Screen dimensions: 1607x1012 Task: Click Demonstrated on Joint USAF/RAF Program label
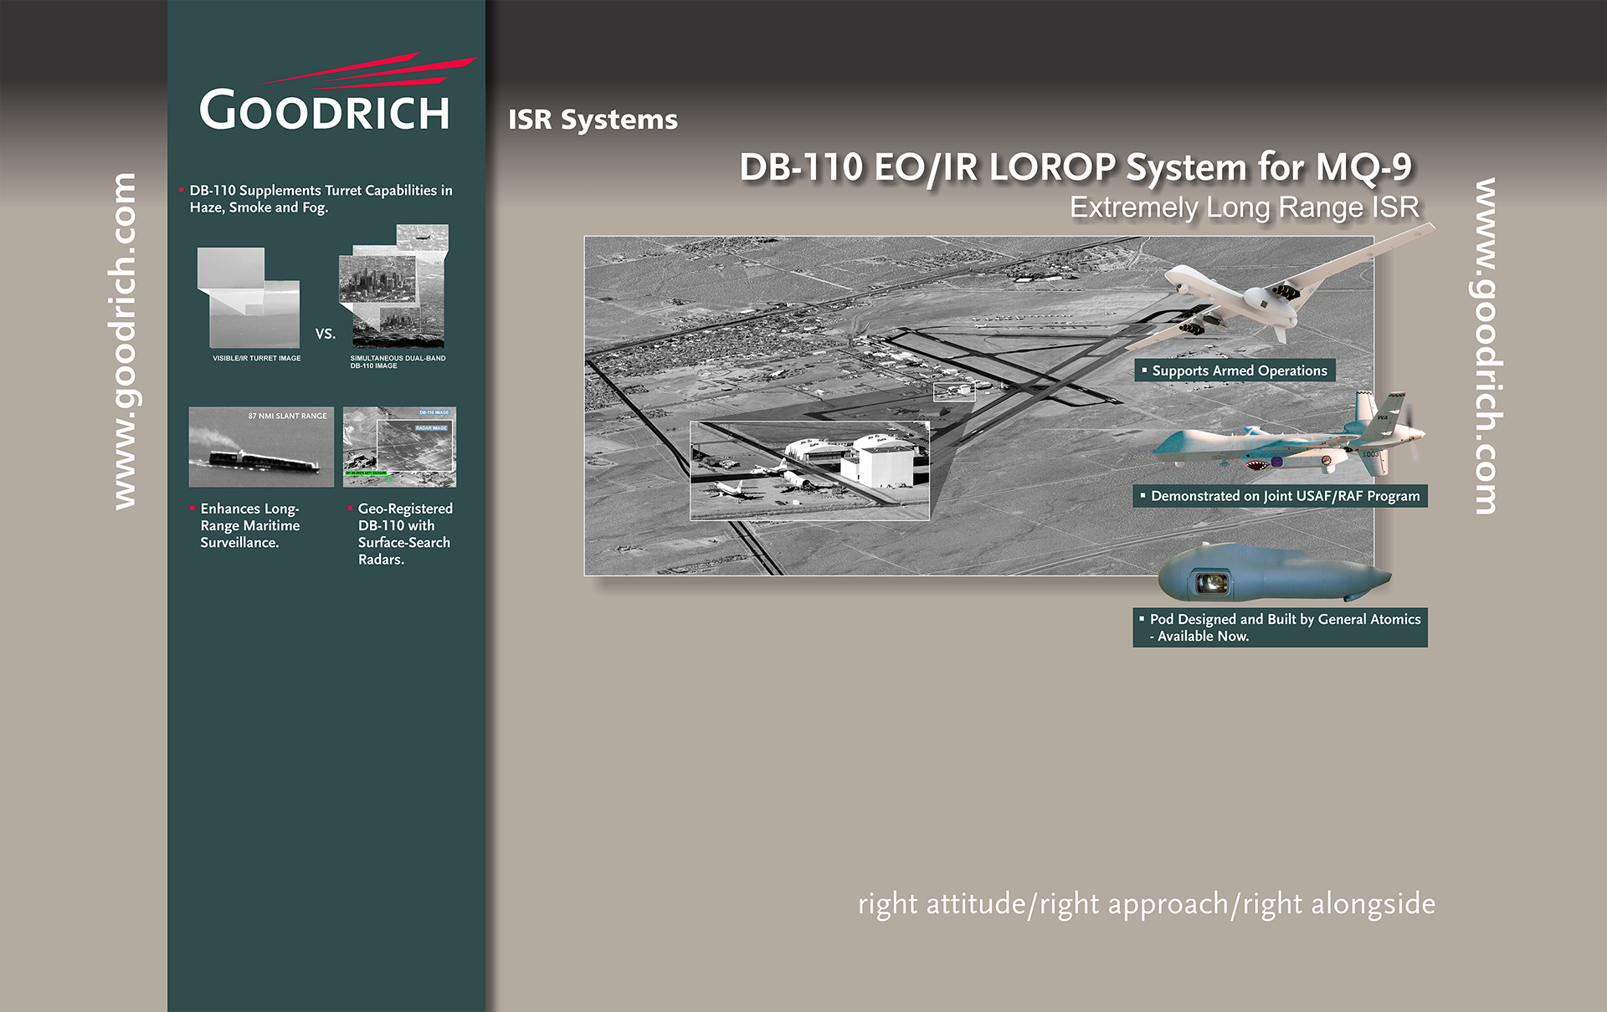(1281, 496)
